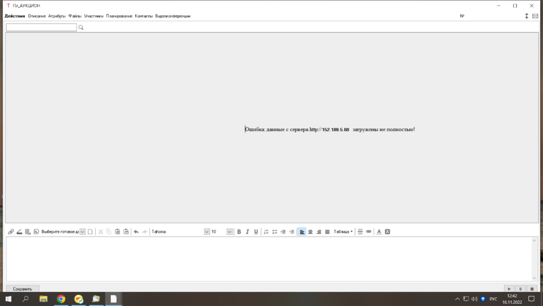Open the Планирование tab
Viewport: 543px width, 306px height.
coord(119,16)
